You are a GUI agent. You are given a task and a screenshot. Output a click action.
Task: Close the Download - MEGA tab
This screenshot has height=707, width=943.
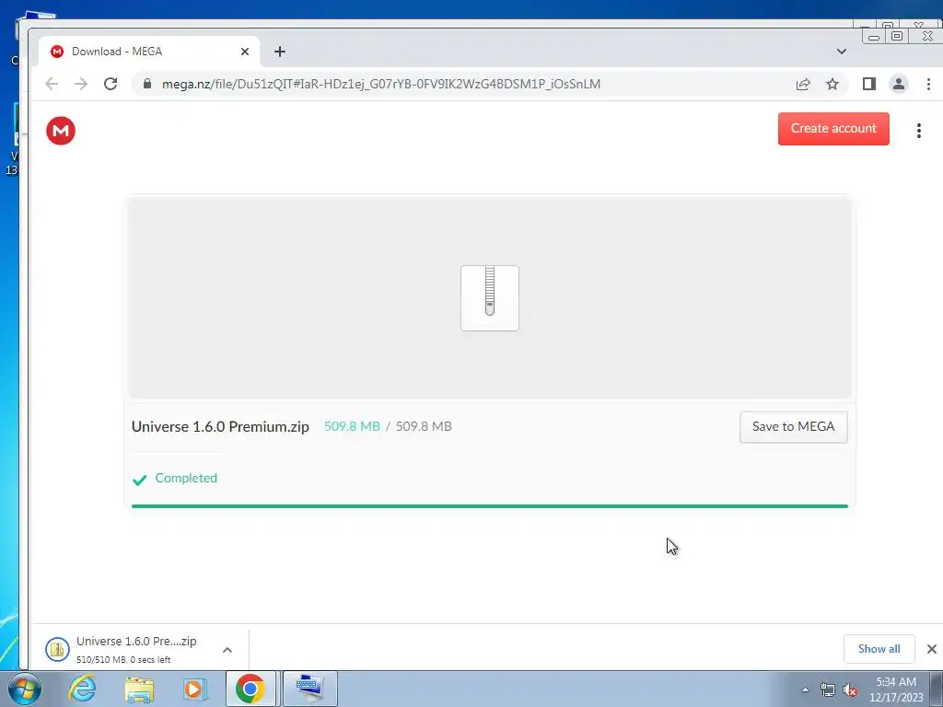pyautogui.click(x=245, y=52)
